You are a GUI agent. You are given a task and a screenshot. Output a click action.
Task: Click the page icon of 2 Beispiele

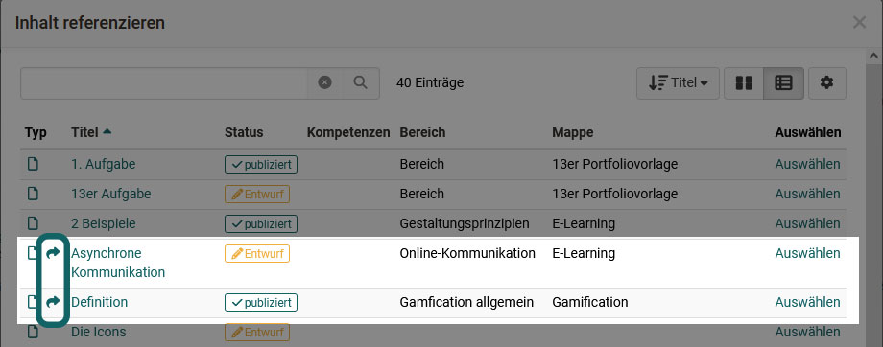click(34, 224)
